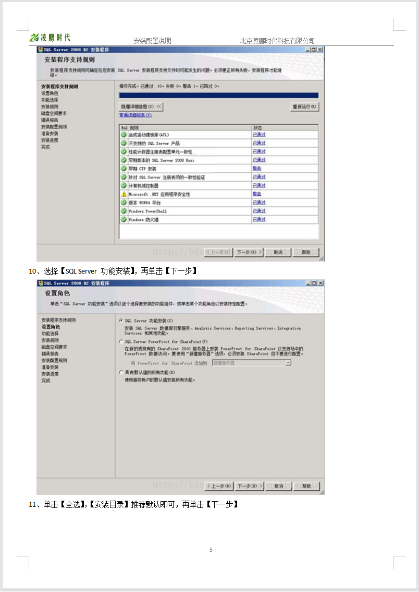The image size is (419, 592).
Task: Click the check icon for 早期版本的 SQL Server 2008 Busi
Action: [x=124, y=160]
